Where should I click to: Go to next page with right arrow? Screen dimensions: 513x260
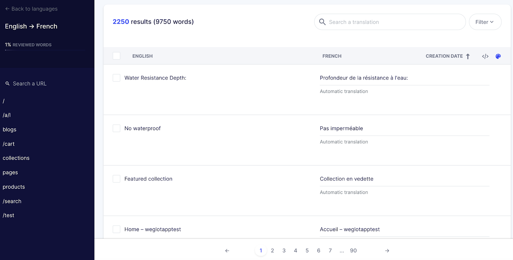tap(387, 251)
